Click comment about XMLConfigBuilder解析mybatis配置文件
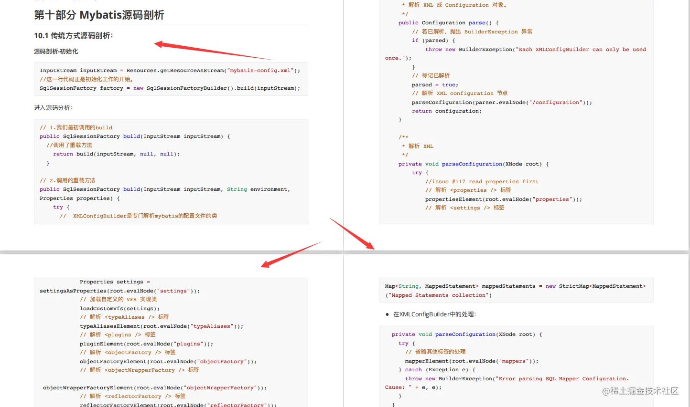 click(139, 216)
